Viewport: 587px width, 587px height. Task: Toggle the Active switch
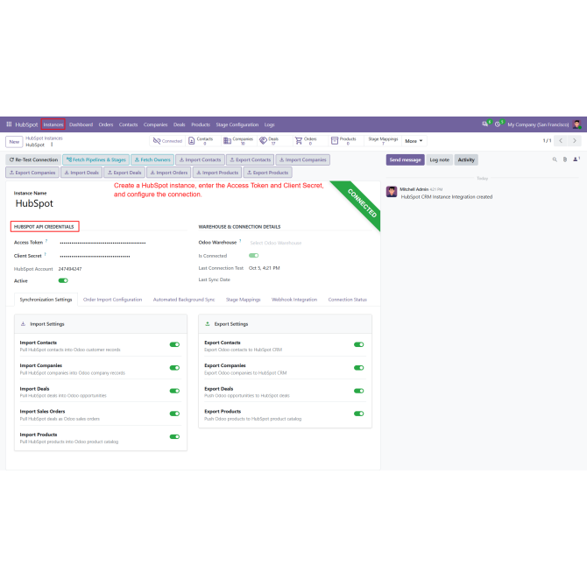[63, 280]
